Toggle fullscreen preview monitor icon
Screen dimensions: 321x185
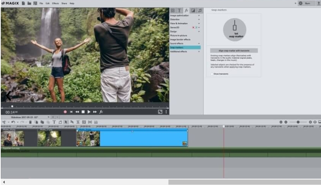[x=160, y=112]
